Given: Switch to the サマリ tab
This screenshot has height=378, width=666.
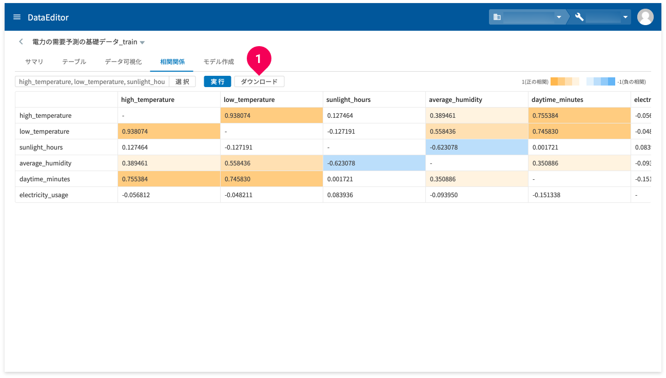Looking at the screenshot, I should [34, 61].
